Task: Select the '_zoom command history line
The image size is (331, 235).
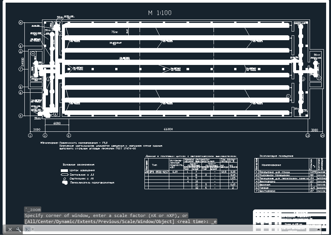Action: coord(33,209)
